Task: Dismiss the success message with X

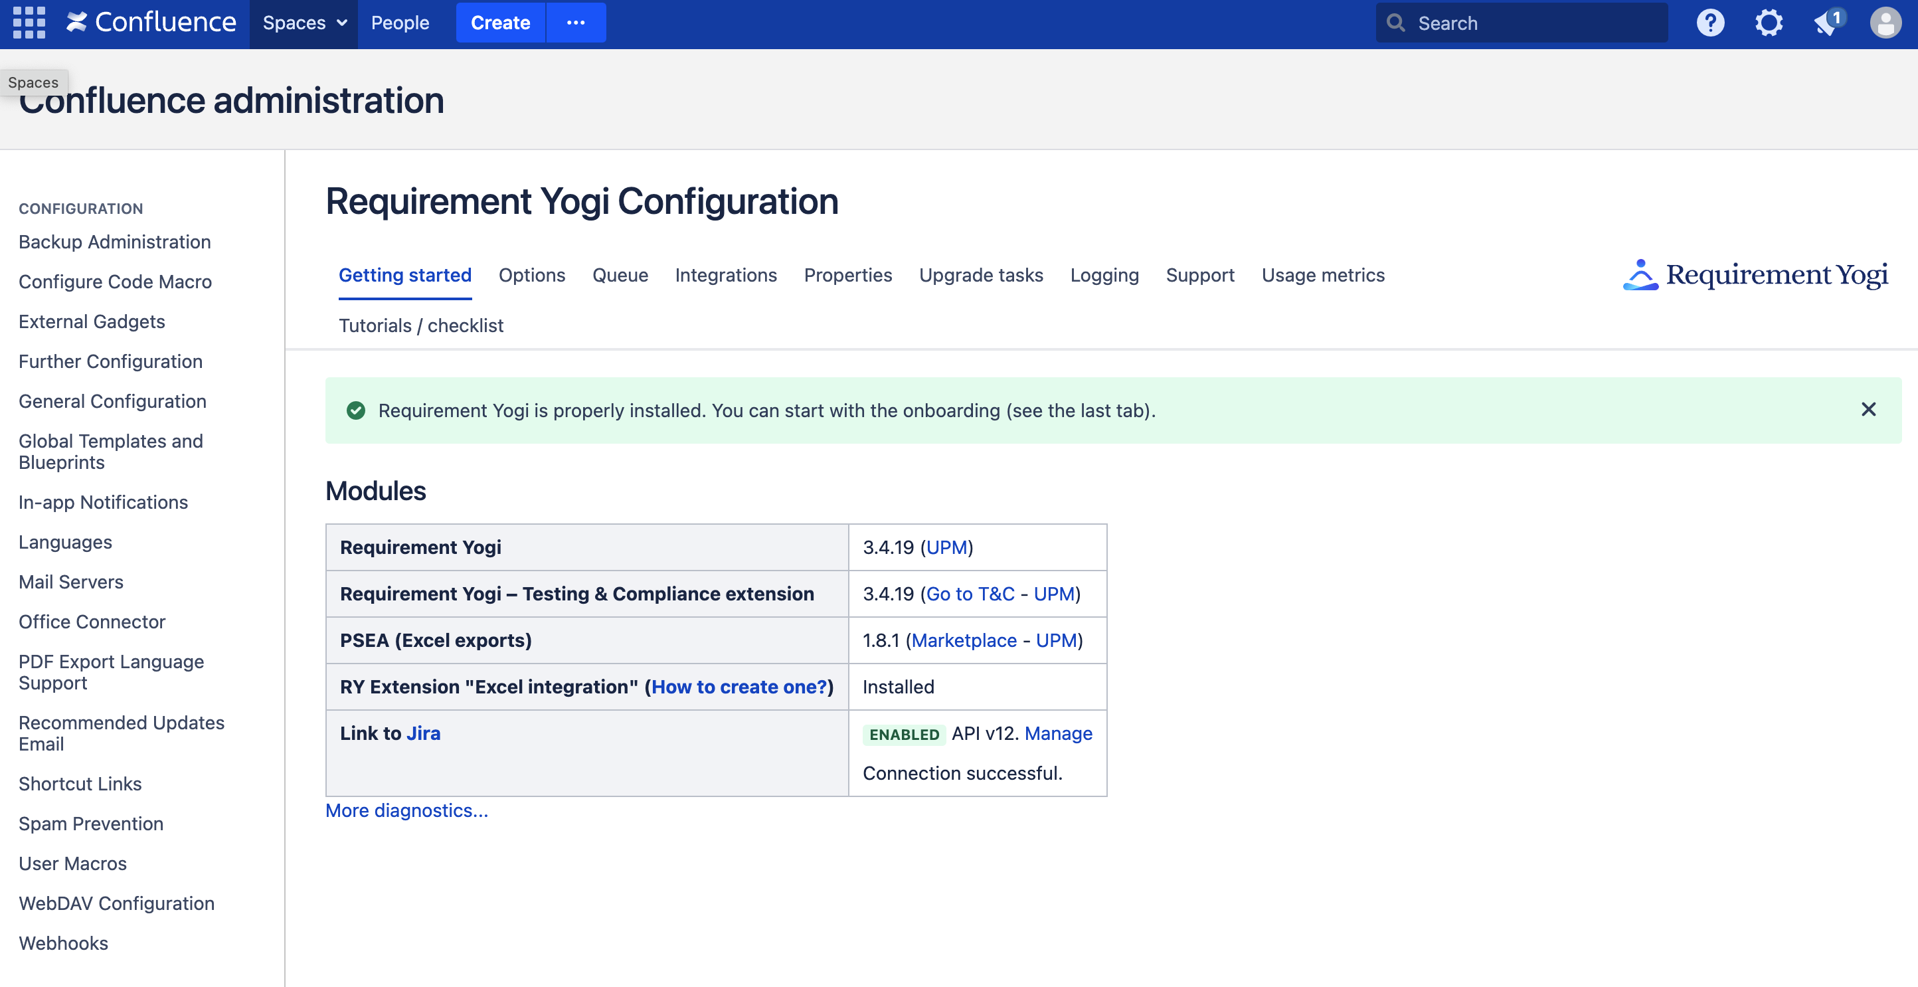Action: [1868, 410]
